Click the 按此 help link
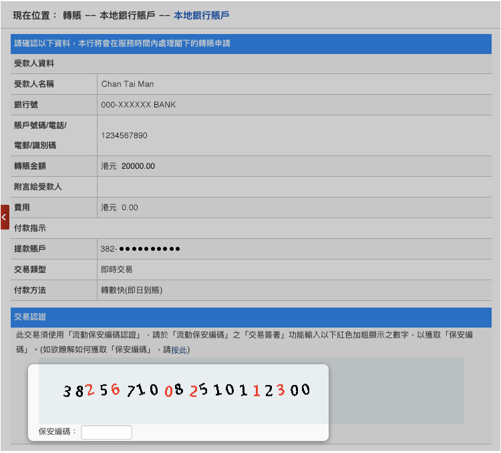 click(179, 350)
